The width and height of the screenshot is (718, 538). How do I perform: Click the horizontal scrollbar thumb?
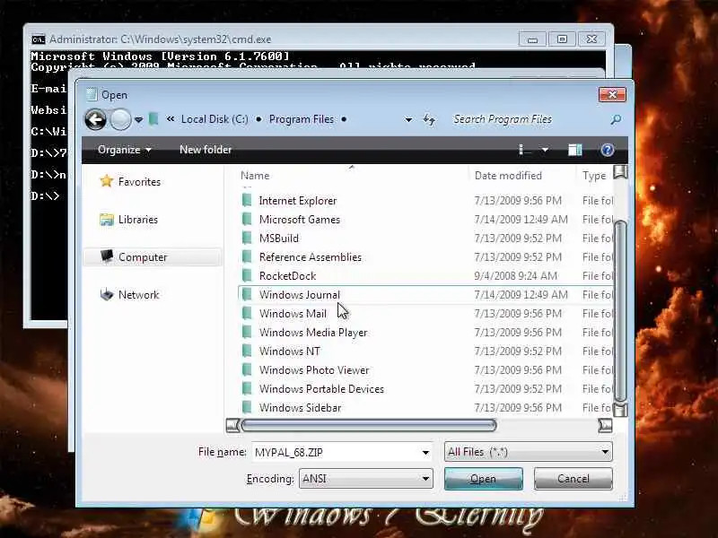[369, 425]
